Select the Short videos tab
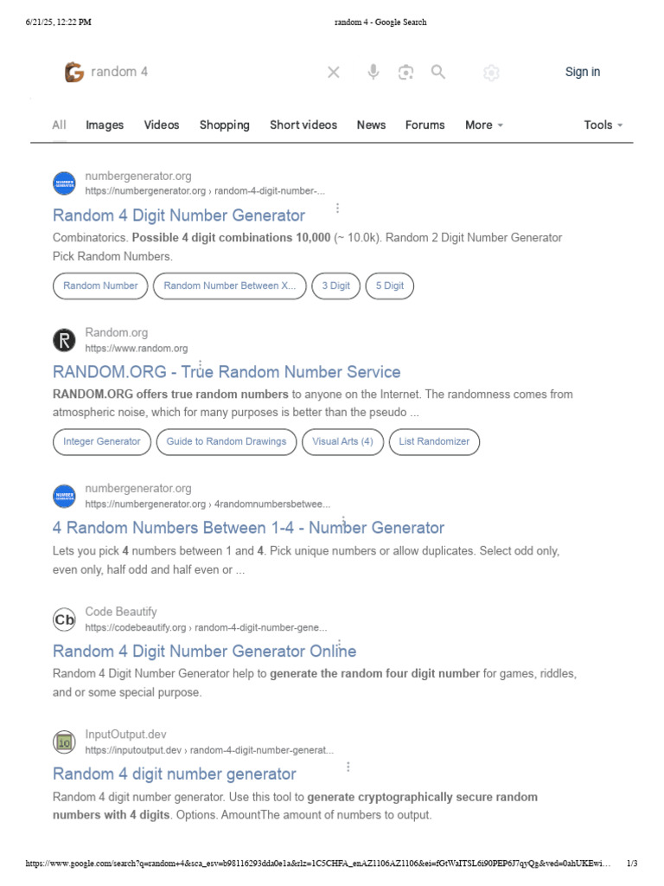The height and width of the screenshot is (886, 664). 303,125
